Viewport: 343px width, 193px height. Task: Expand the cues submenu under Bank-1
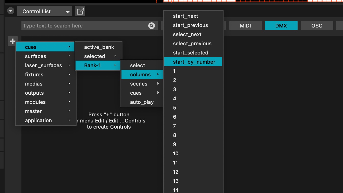coord(142,93)
